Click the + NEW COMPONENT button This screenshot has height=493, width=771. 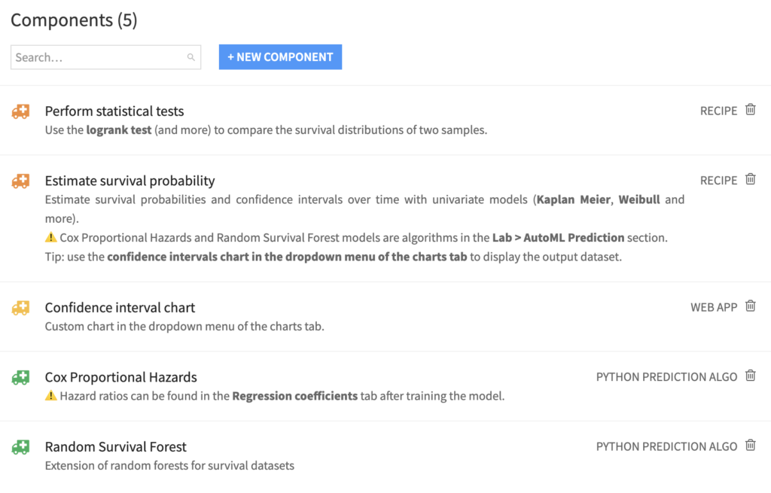280,56
